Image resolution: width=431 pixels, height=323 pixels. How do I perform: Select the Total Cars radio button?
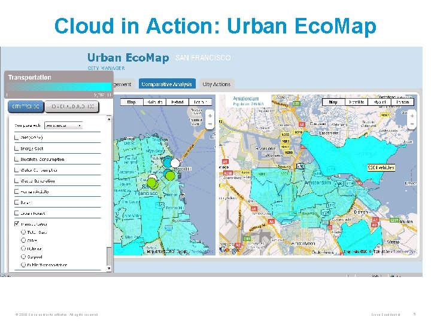pyautogui.click(x=23, y=232)
